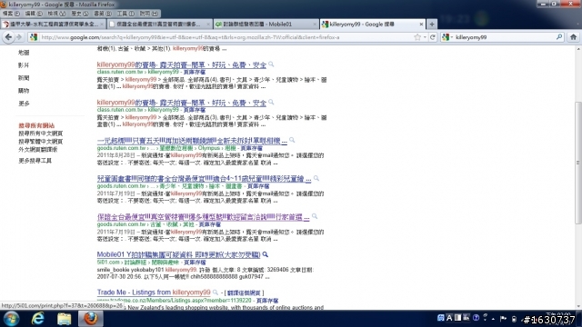Open second killeryomy99的賣場 露天拍賣 result

pos(182,103)
